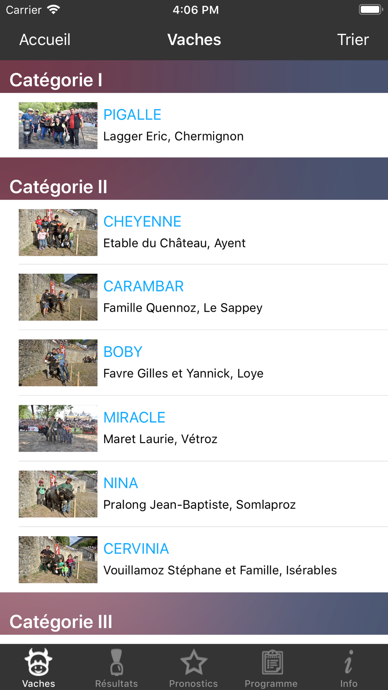Image resolution: width=388 pixels, height=690 pixels.
Task: Select row Famille Quennoz, Le Sappey
Action: pyautogui.click(x=183, y=308)
